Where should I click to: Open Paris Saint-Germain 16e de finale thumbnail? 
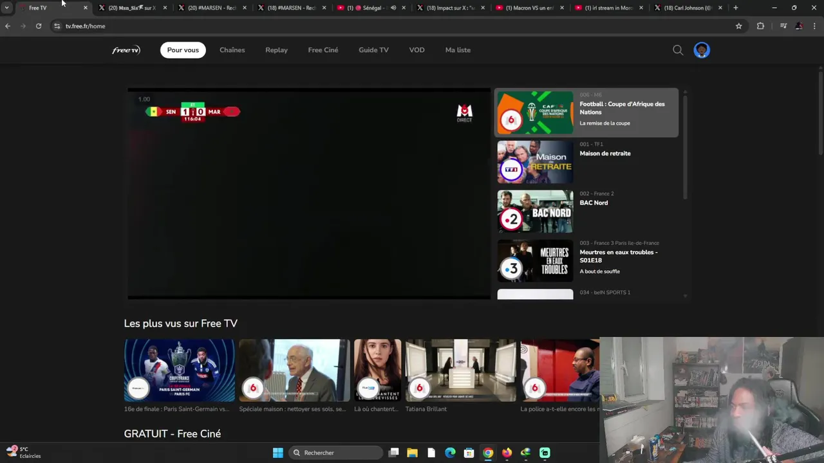tap(180, 370)
